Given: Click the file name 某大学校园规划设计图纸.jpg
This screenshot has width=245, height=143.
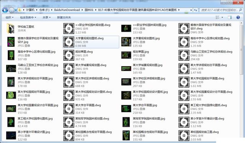Looking at the screenshot, I should 150,92.
